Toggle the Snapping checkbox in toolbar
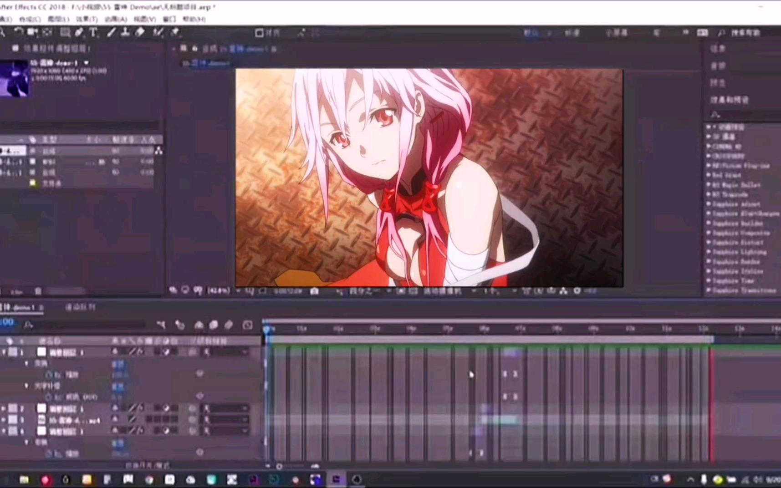 point(259,33)
